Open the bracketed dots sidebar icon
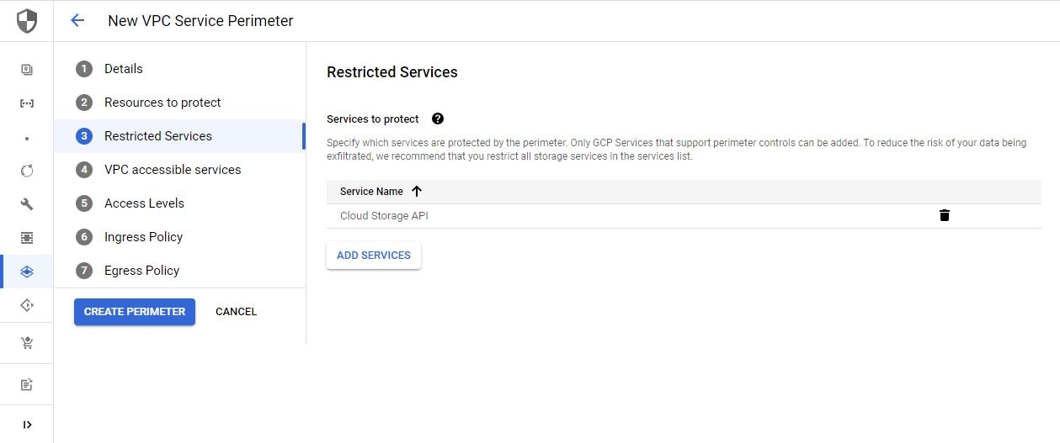1060x443 pixels. click(x=27, y=103)
